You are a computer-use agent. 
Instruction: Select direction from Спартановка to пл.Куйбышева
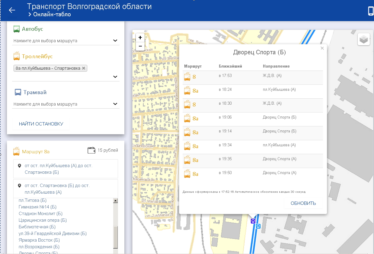(x=57, y=189)
